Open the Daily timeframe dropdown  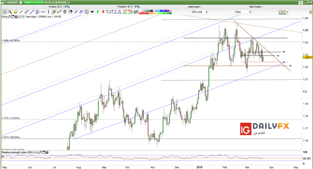243,12
